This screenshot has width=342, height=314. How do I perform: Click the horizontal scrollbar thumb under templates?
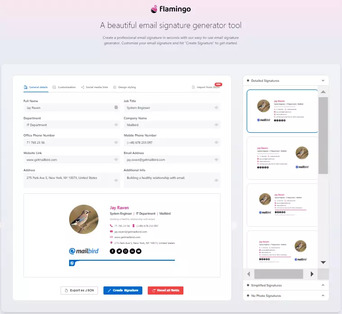279,274
